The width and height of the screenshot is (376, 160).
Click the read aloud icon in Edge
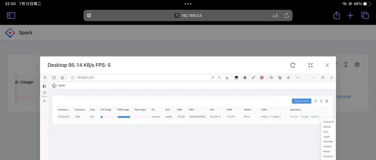(213, 78)
